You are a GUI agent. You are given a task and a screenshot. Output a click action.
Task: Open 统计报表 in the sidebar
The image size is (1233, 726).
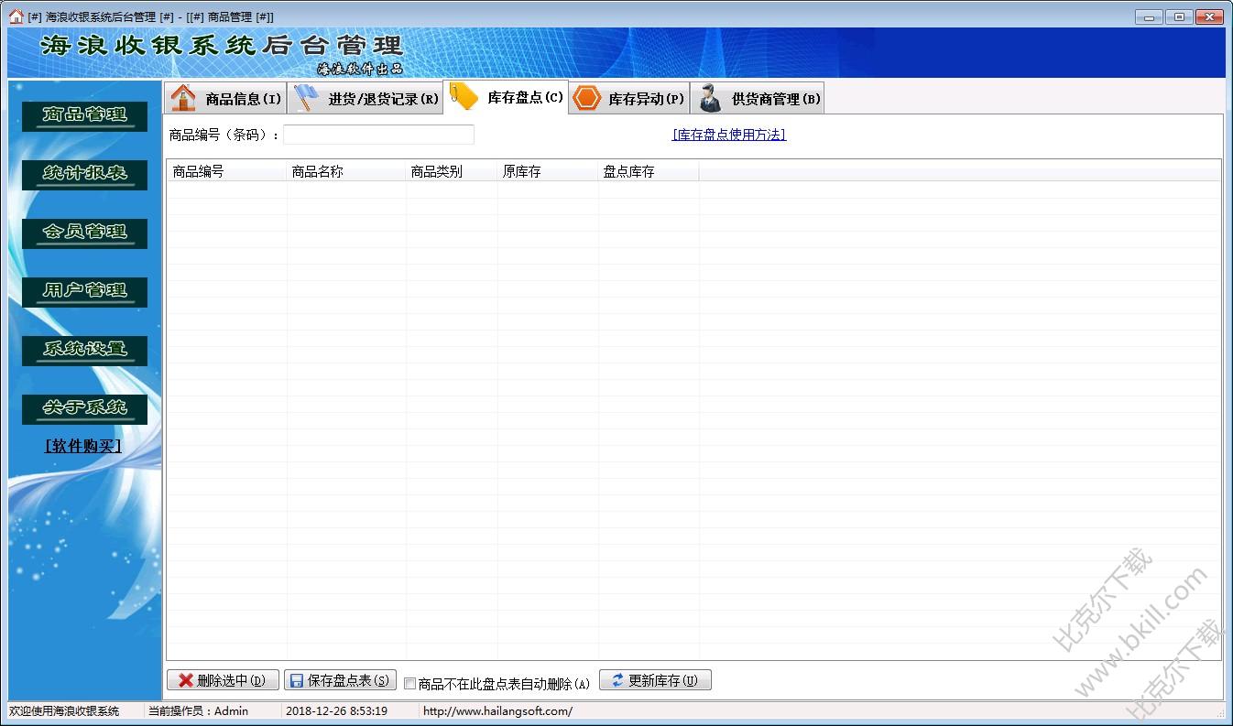click(x=83, y=175)
